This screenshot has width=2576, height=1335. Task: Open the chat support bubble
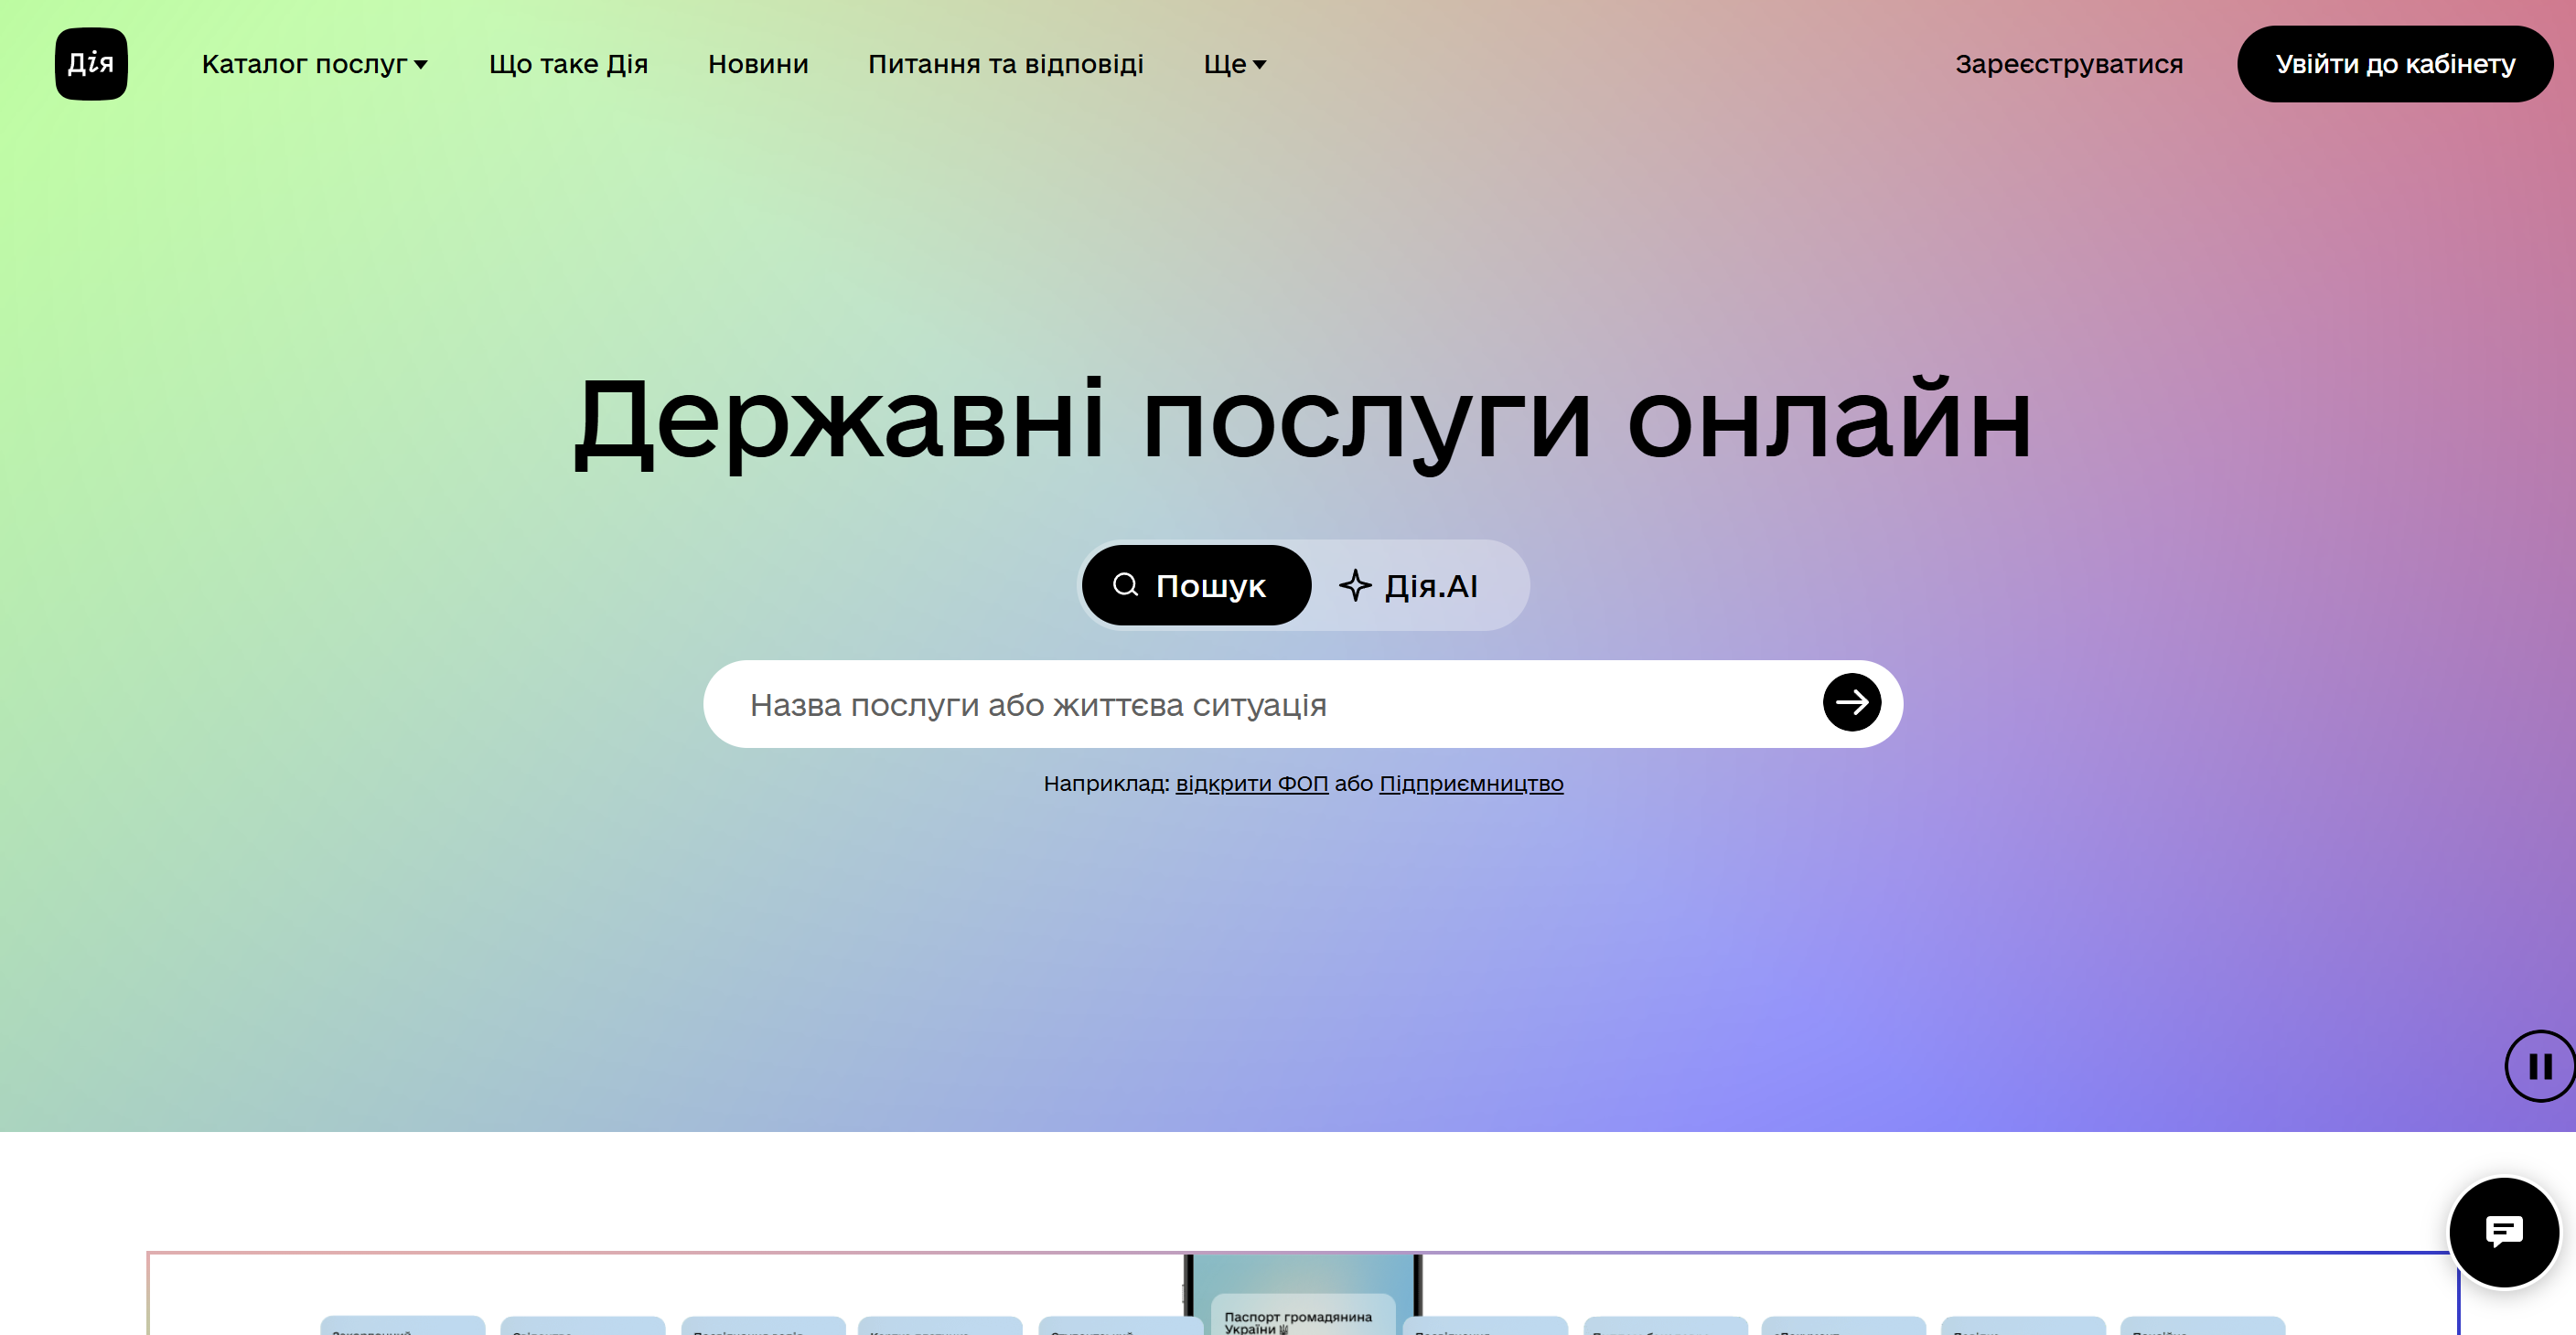[2503, 1232]
